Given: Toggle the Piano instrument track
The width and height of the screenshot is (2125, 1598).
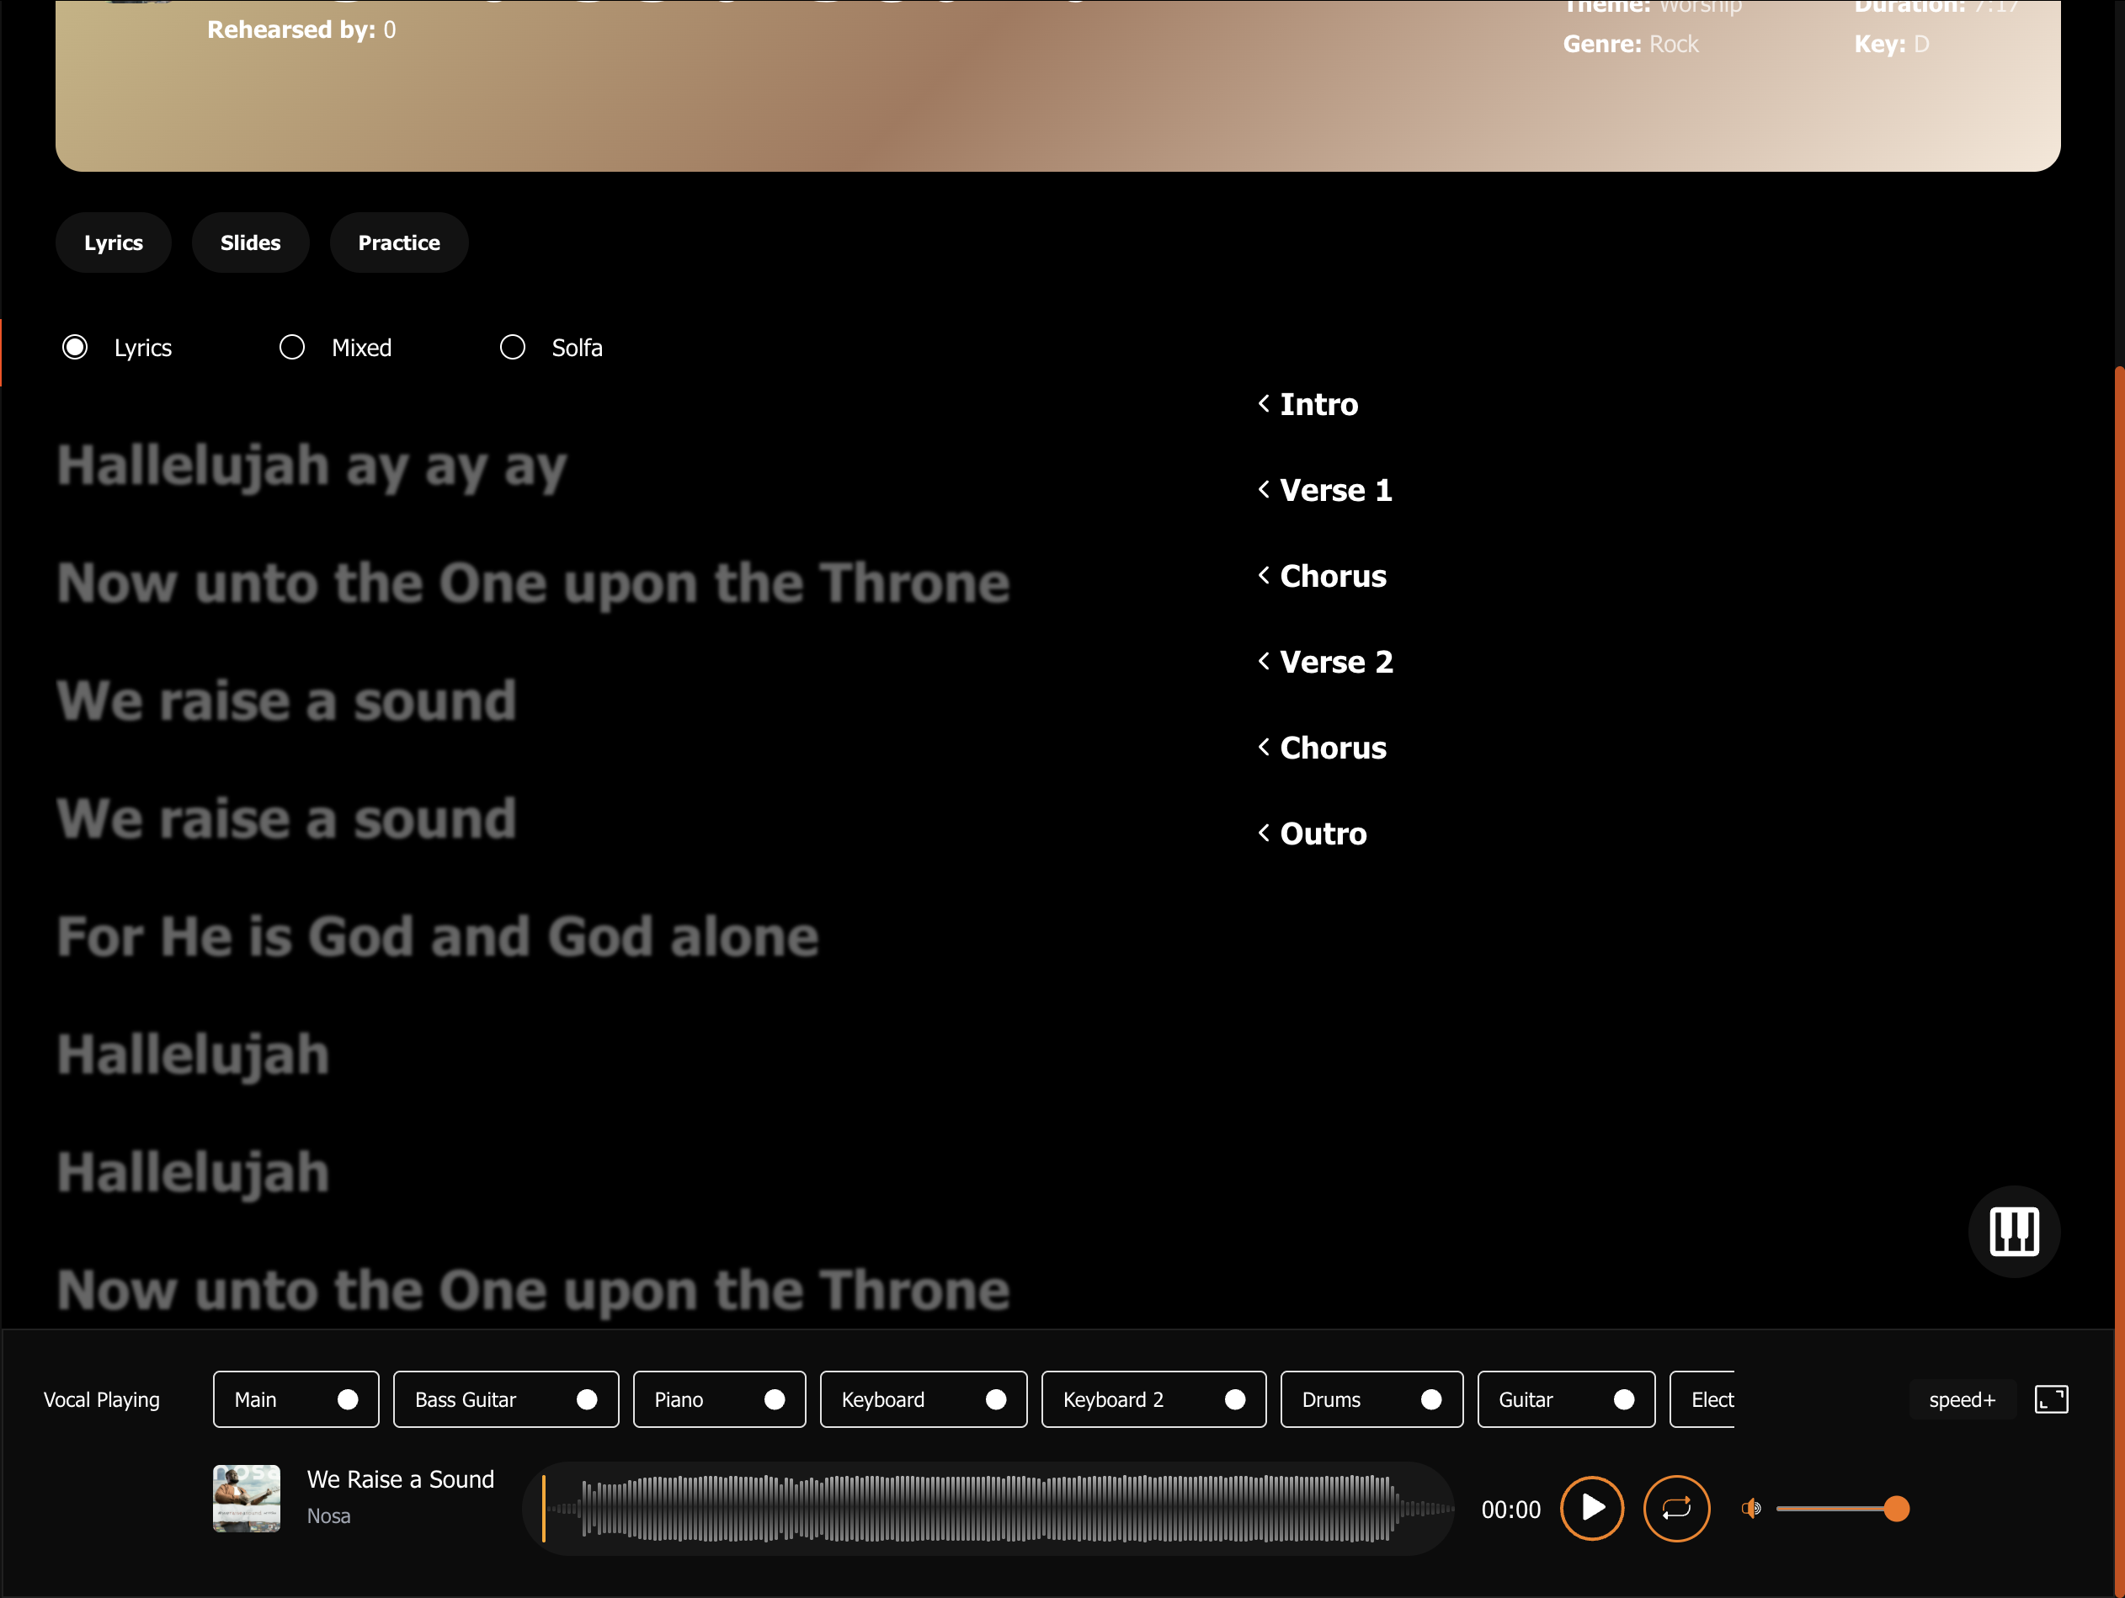Looking at the screenshot, I should 775,1399.
